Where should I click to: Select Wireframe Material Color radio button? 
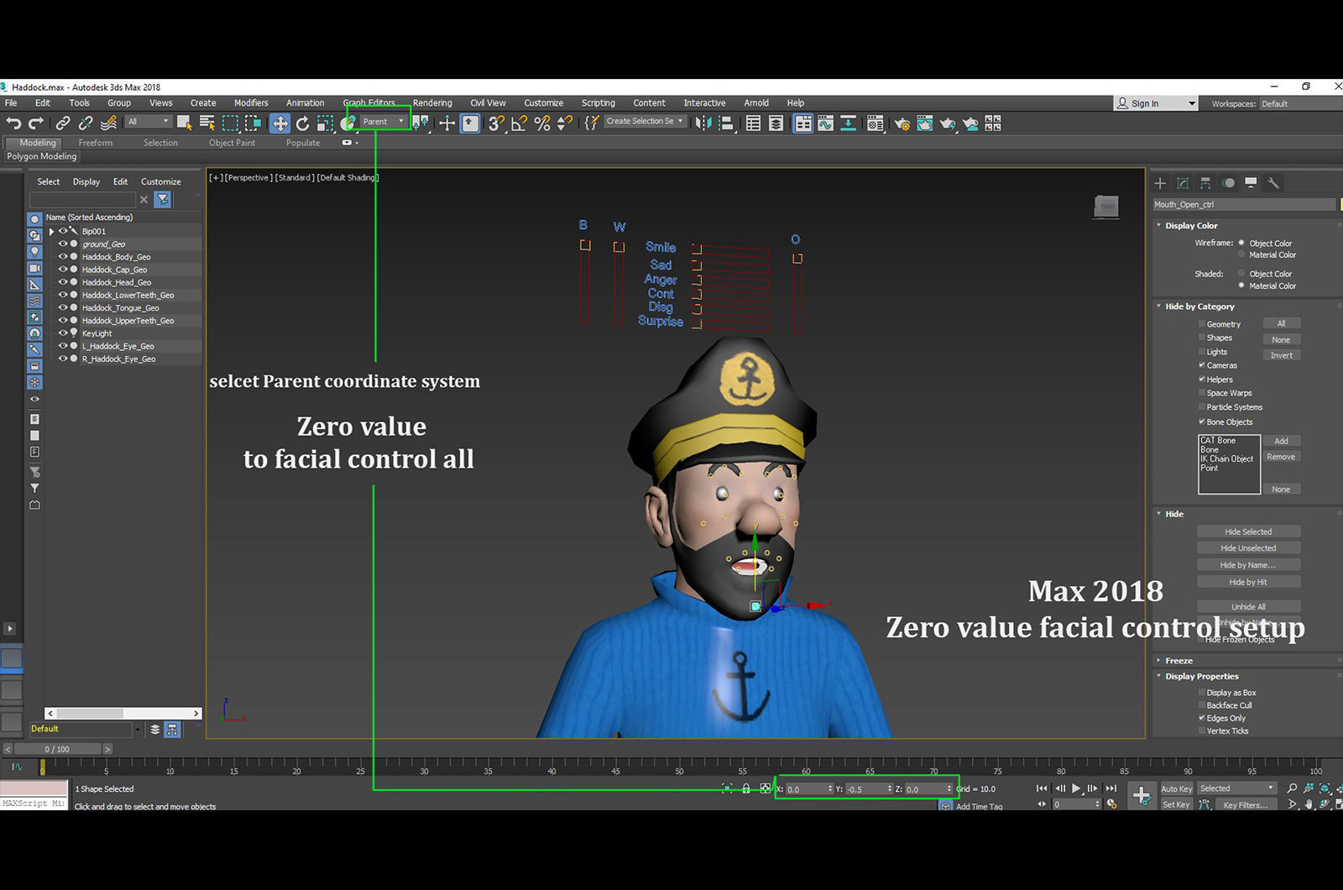(x=1241, y=254)
